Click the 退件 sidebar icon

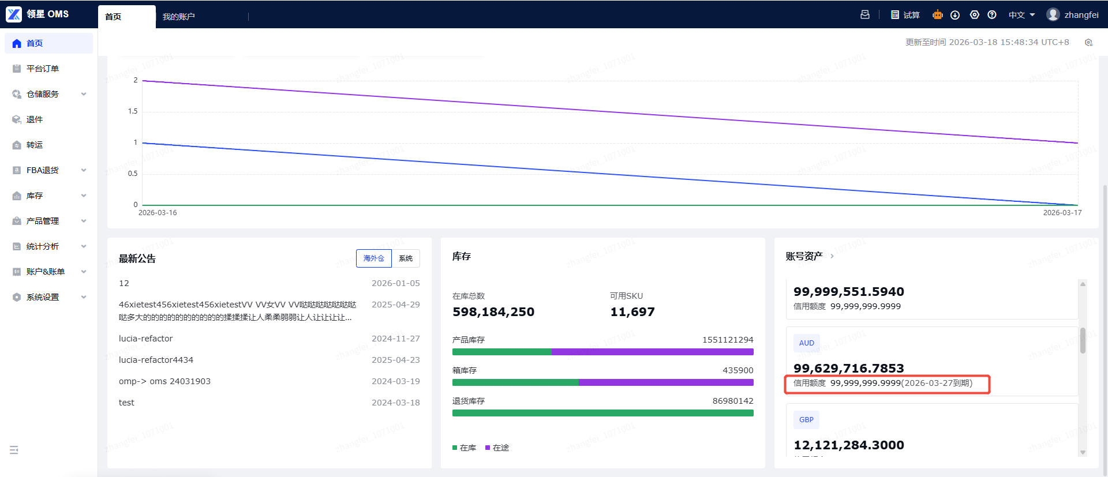17,119
